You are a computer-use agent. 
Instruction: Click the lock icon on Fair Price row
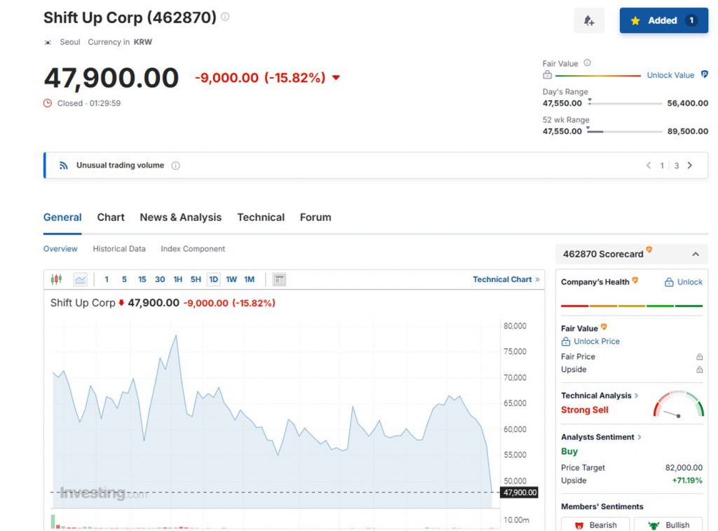(699, 357)
